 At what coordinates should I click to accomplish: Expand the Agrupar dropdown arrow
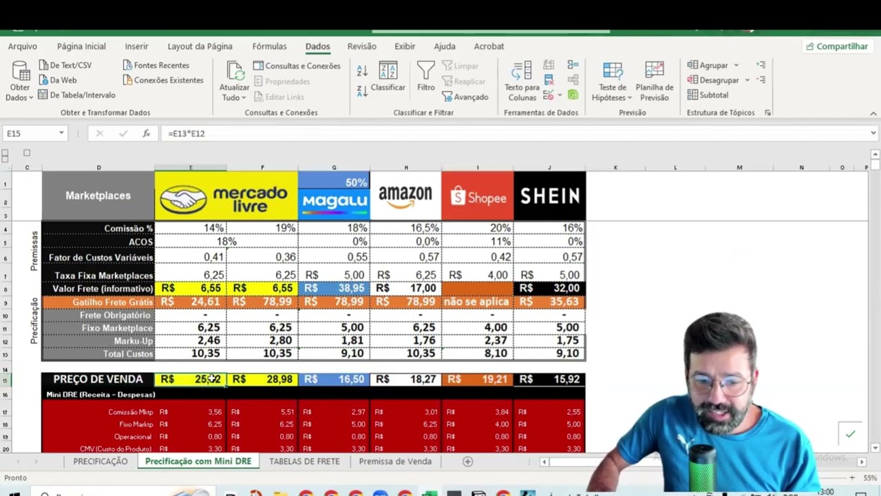[x=736, y=65]
